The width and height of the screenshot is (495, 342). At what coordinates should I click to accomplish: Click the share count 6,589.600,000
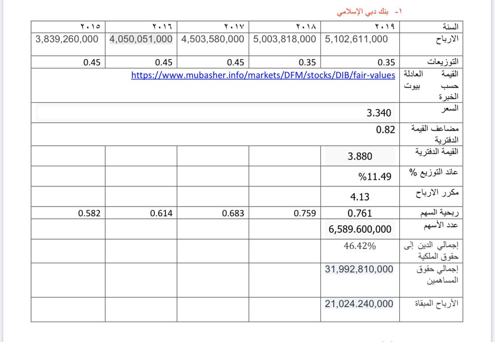point(360,229)
